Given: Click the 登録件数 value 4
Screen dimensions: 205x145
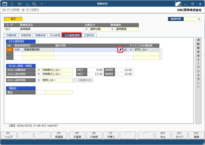Looking at the screenshot, I should 192,19.
